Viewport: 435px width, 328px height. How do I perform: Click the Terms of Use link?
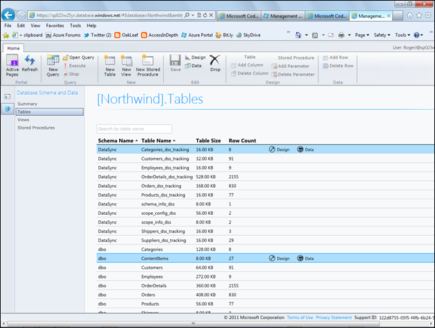(x=300, y=317)
